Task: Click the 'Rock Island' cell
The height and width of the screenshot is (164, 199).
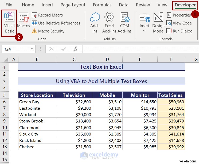Action: tap(37, 140)
